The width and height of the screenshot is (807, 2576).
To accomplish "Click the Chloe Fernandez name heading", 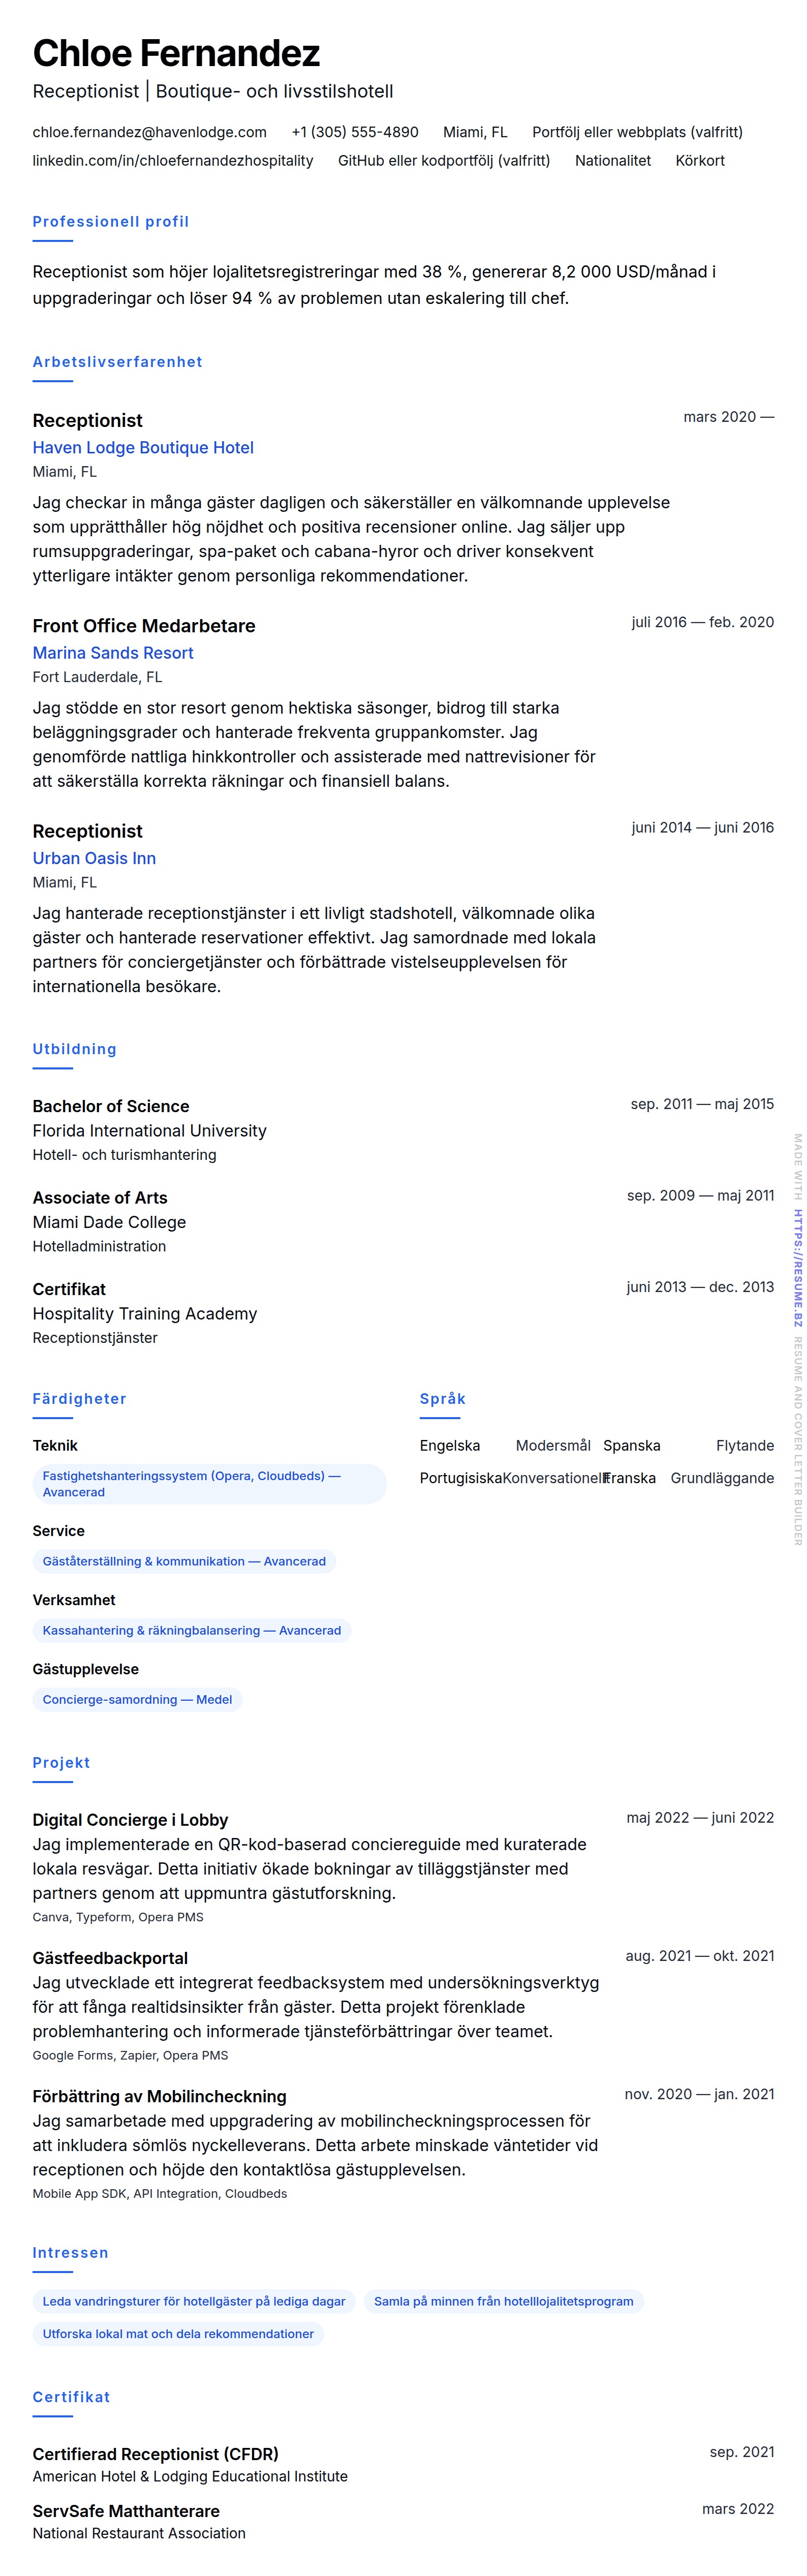I will [176, 53].
